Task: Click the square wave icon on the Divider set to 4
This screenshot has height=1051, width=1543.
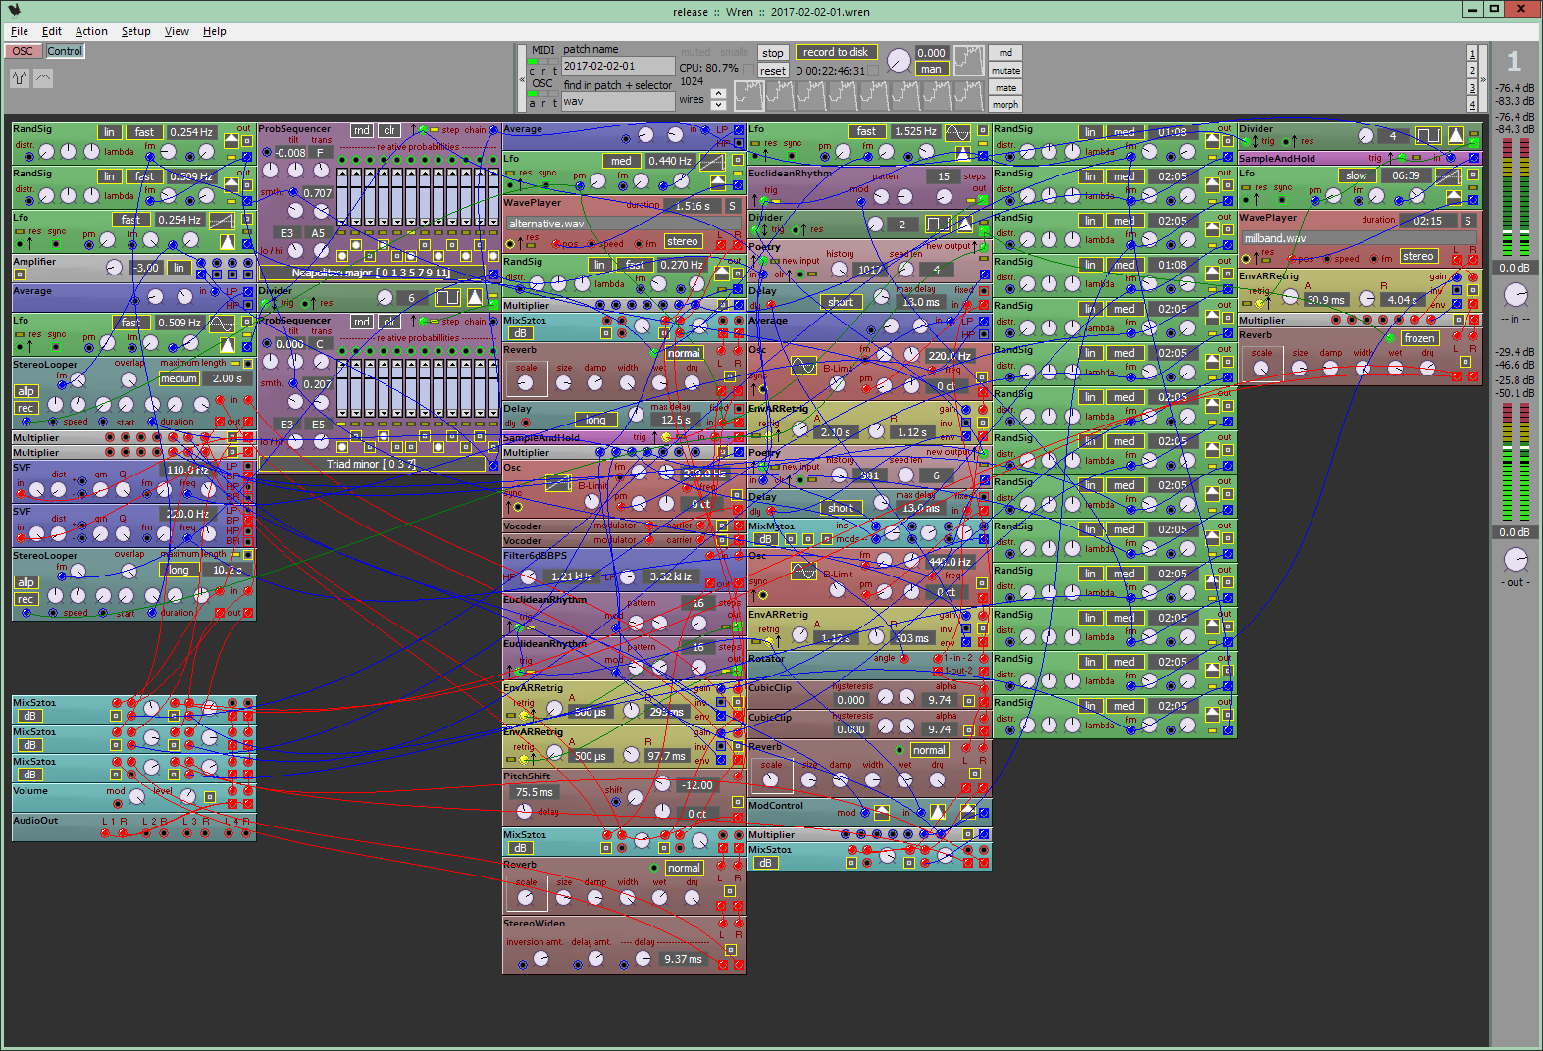Action: pyautogui.click(x=1428, y=135)
